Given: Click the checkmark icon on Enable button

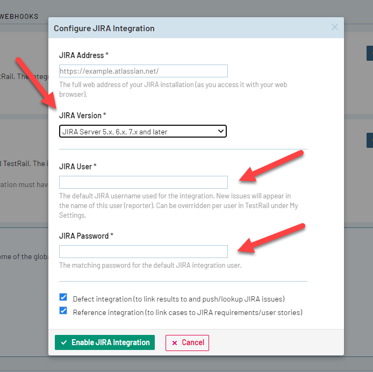Looking at the screenshot, I should (x=64, y=342).
